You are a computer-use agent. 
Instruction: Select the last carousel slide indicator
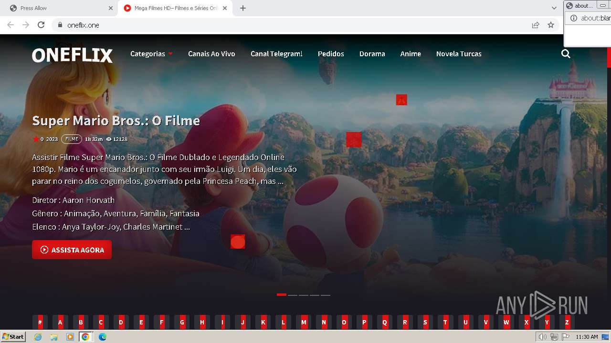(326, 295)
